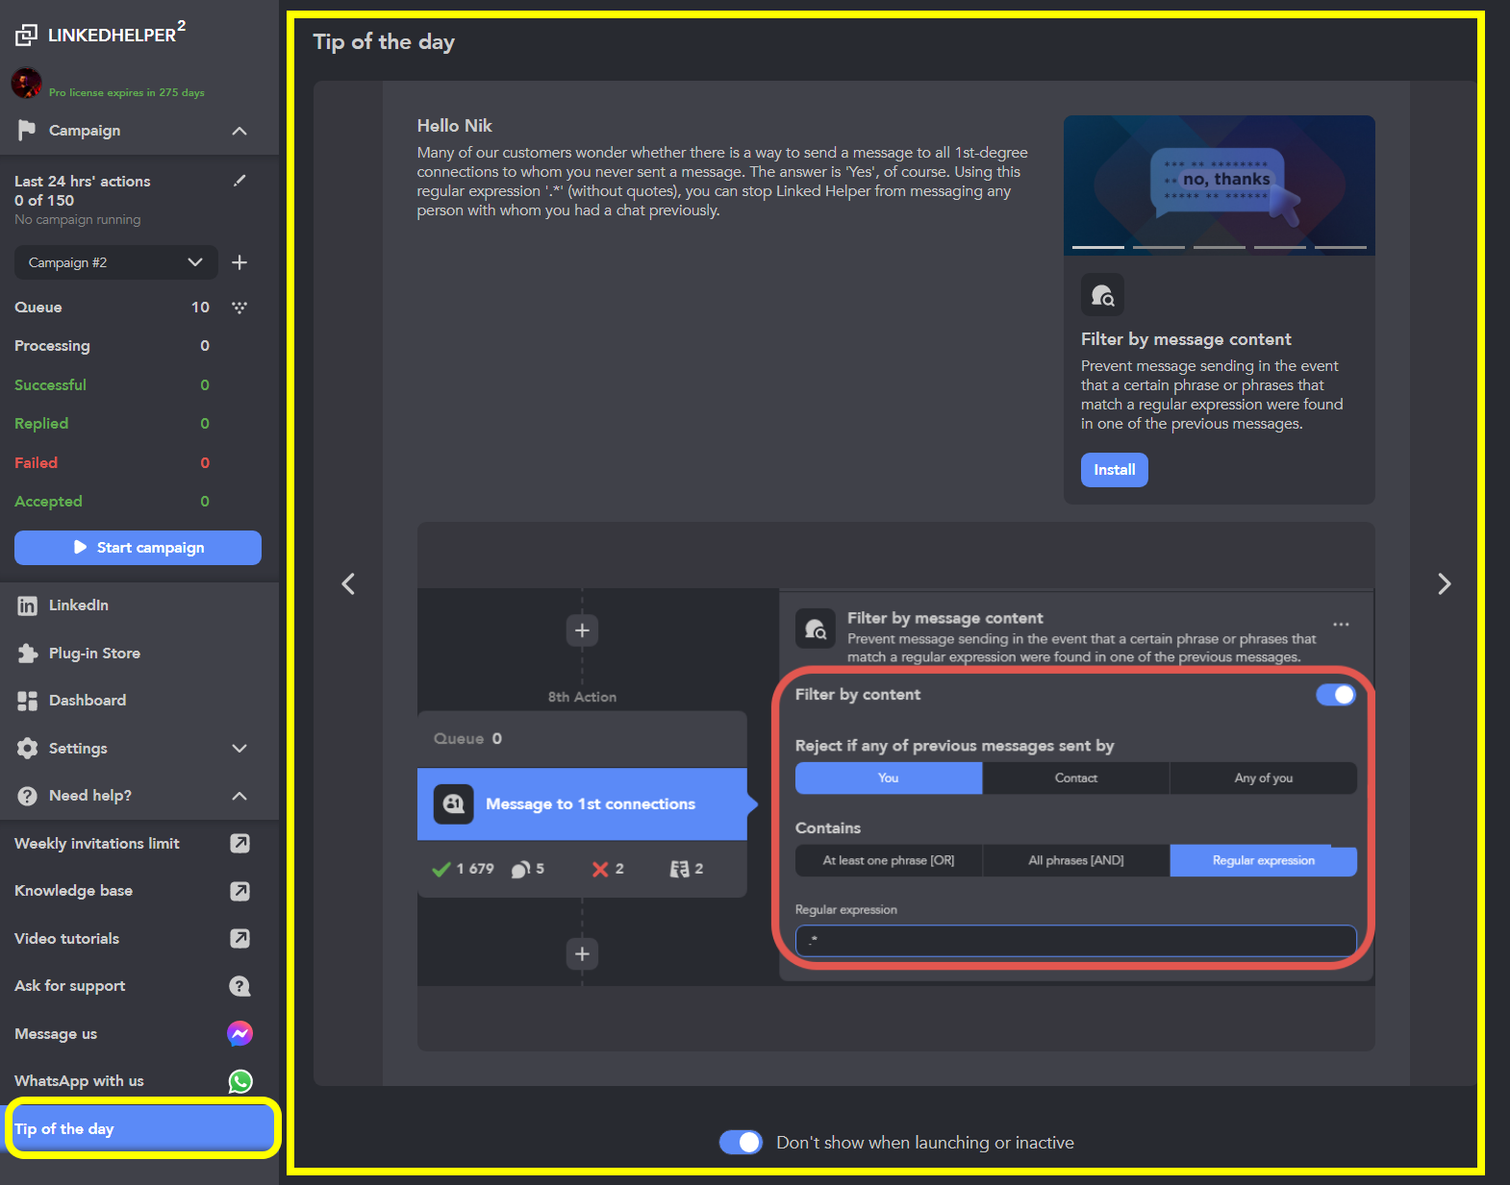Click LinkedIn sidebar icon
The image size is (1510, 1185).
tap(28, 605)
